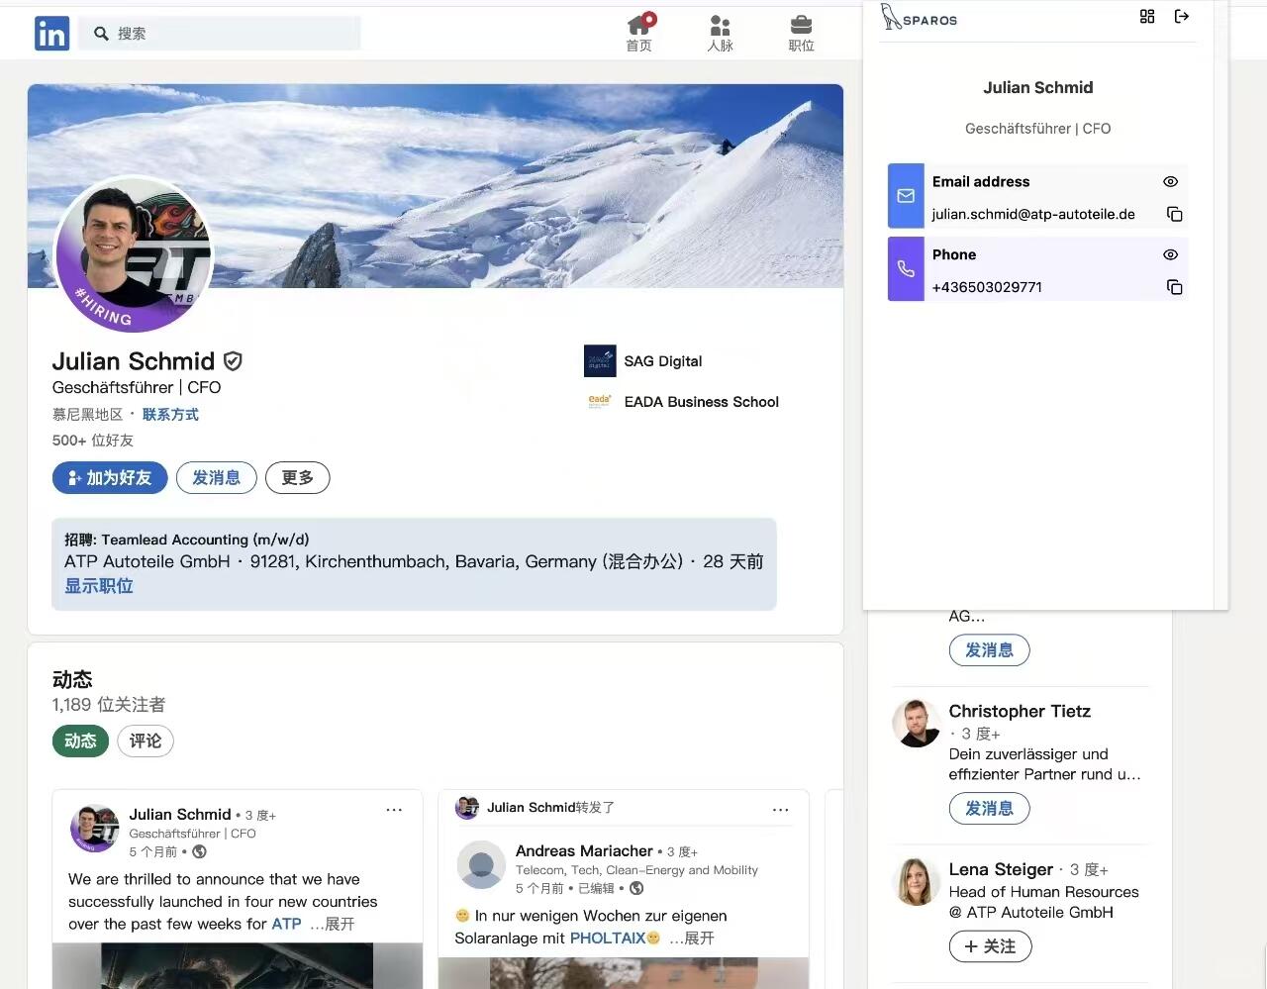Screen dimensions: 1267x989
Task: Switch to 评论 comments filter
Action: pyautogui.click(x=146, y=741)
